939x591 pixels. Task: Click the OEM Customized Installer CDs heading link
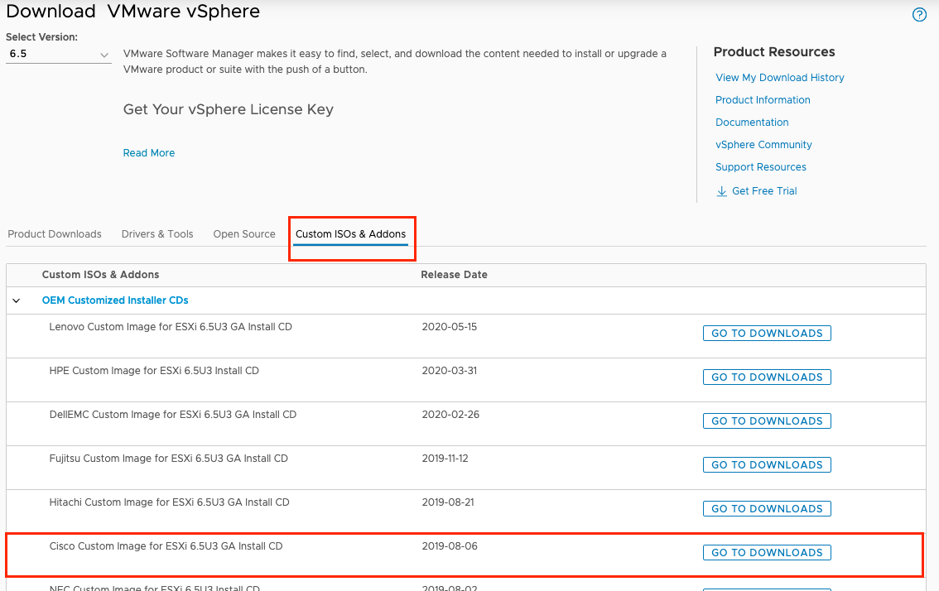tap(115, 300)
